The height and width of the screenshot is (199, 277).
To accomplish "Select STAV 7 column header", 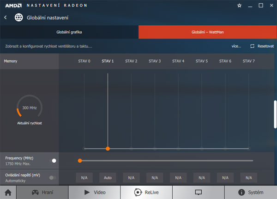I will point(249,61).
